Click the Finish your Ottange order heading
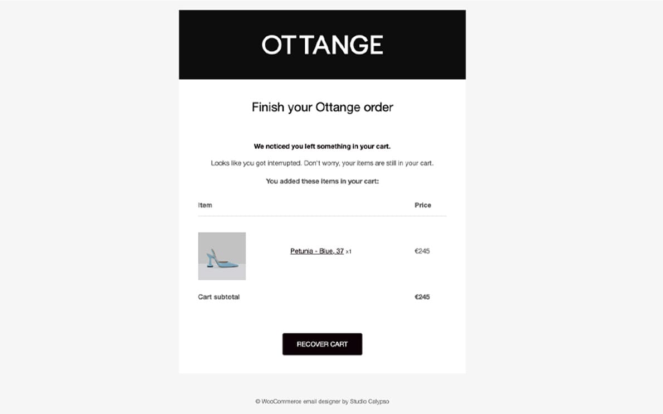The width and height of the screenshot is (663, 414). pos(322,108)
